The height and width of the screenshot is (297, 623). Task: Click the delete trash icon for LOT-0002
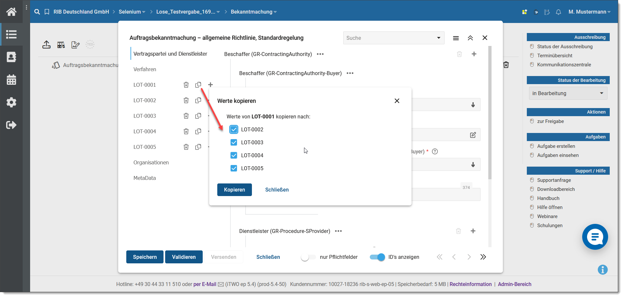pos(186,100)
